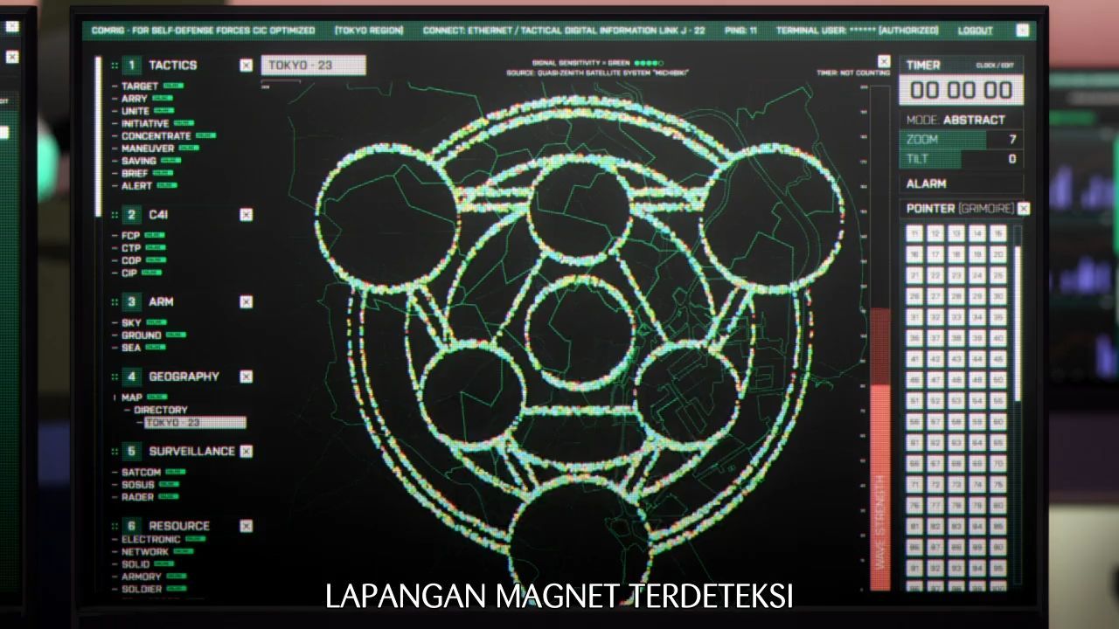Collapse the MAP tree node

[115, 397]
